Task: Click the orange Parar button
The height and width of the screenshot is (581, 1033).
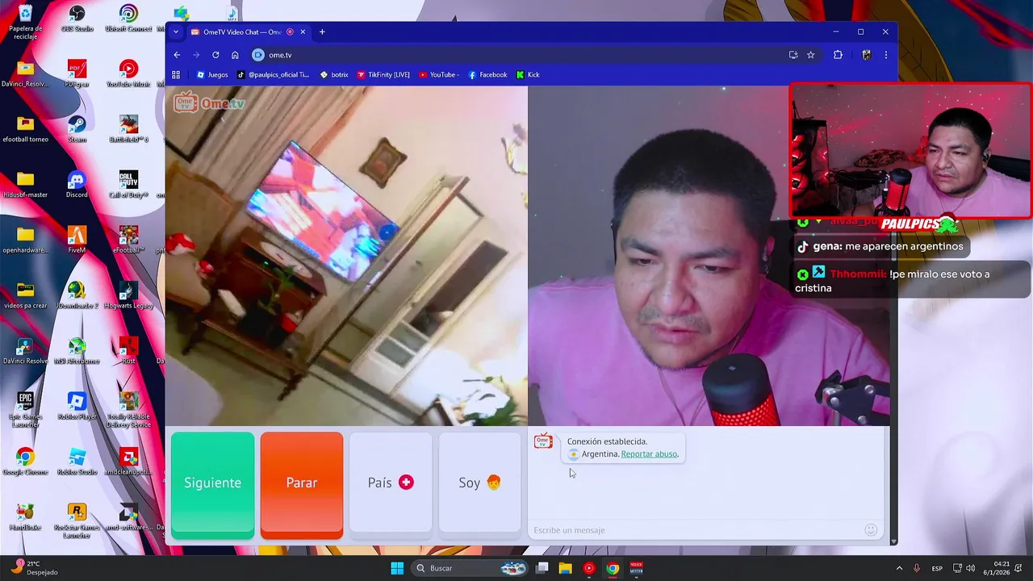Action: tap(302, 485)
